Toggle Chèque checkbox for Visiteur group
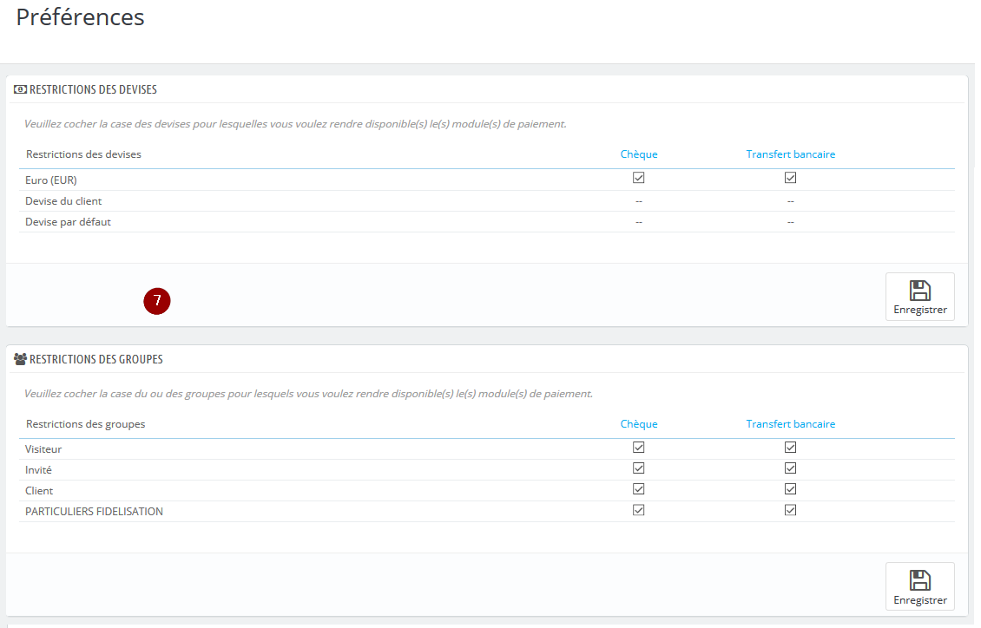Image resolution: width=981 pixels, height=628 pixels. click(638, 448)
